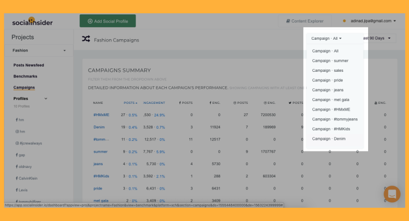409x221 pixels.
Task: Open the summer campaign link in table
Action: pyautogui.click(x=101, y=152)
